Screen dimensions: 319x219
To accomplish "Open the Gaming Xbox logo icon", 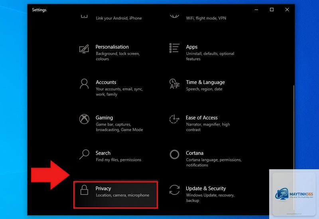I will pos(84,119).
